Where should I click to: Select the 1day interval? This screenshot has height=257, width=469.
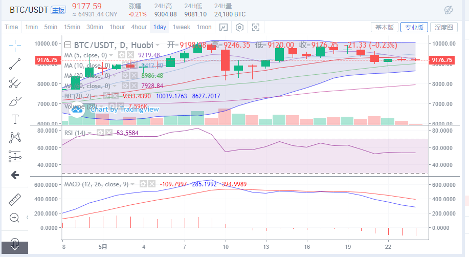coord(160,27)
